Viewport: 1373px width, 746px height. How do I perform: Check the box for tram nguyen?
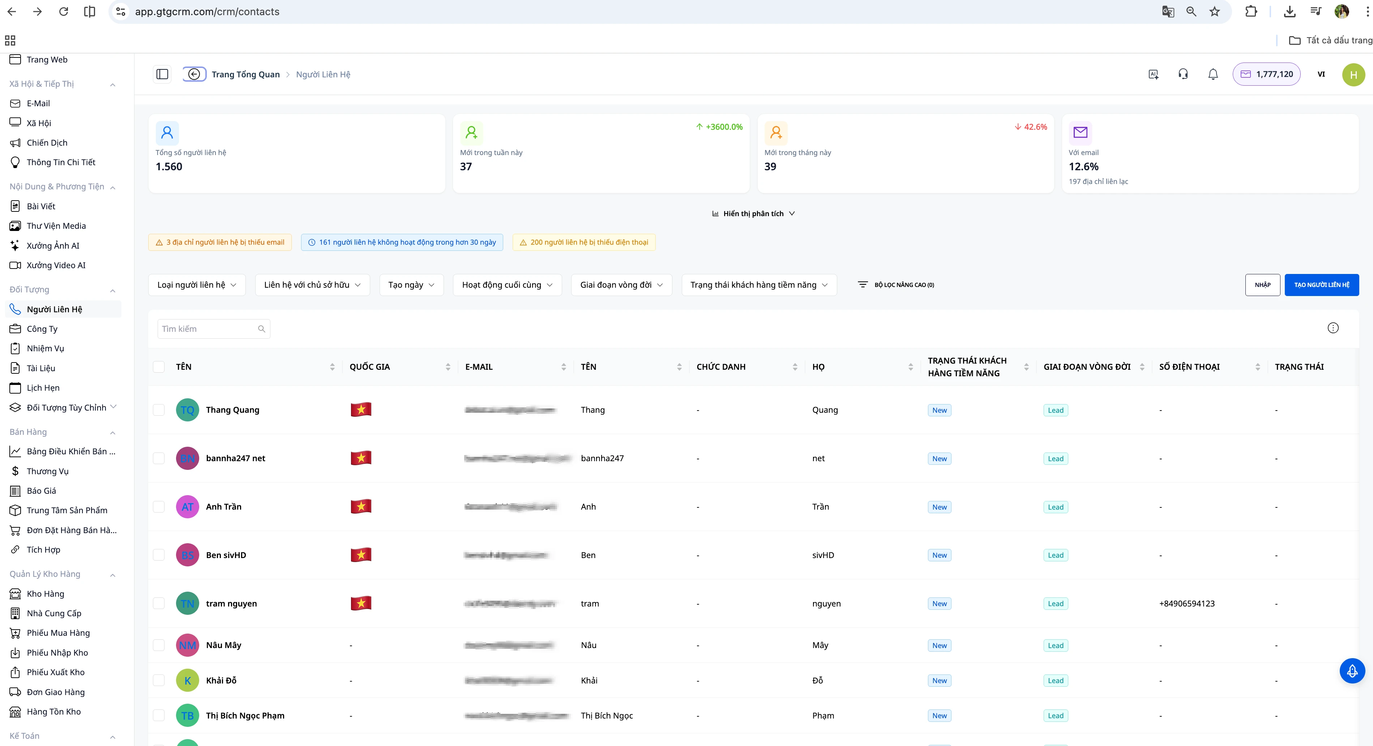click(159, 603)
